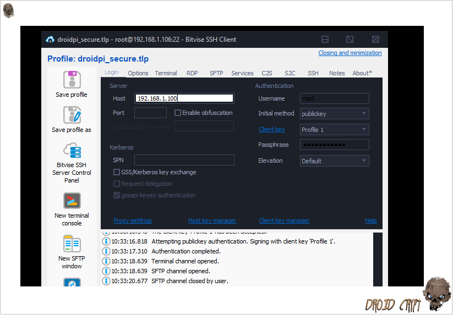Image resolution: width=453 pixels, height=326 pixels.
Task: Open New SFTP window icon
Action: pos(72,244)
